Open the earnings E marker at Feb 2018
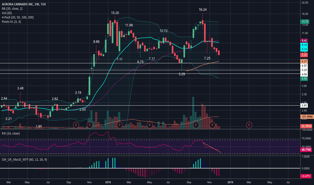This screenshot has height=185, width=314. (120, 125)
